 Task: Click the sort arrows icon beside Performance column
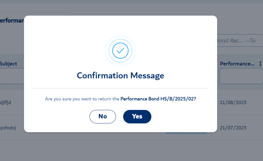pos(260,64)
